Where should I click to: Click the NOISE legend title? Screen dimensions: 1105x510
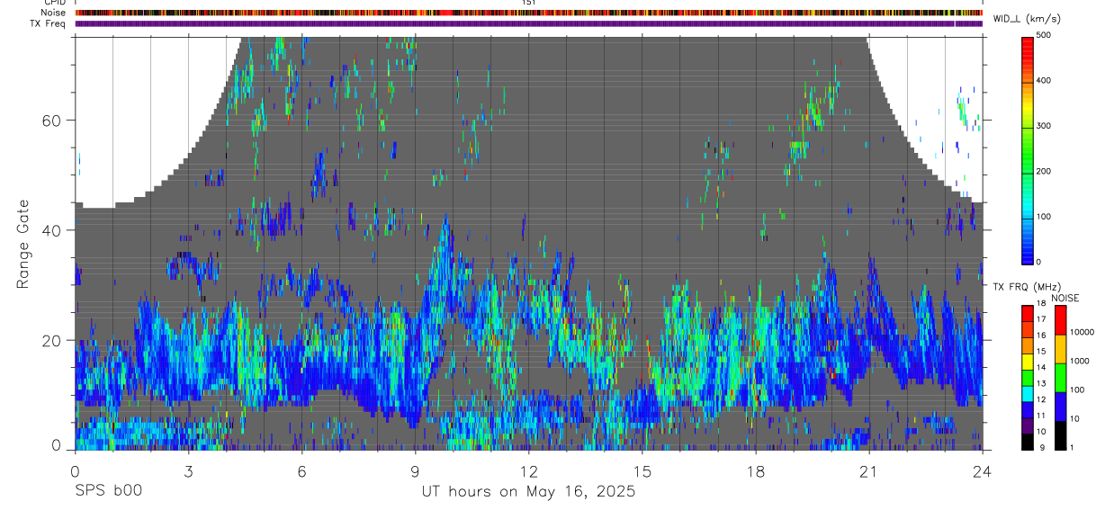tap(1066, 298)
